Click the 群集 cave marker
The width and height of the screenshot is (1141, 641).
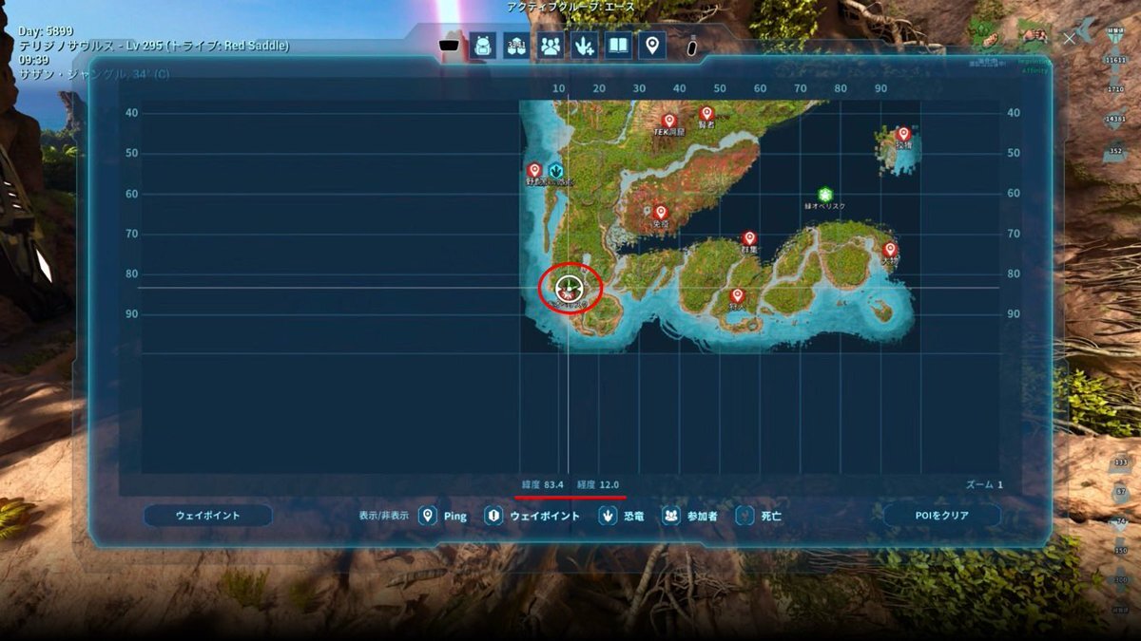click(x=749, y=239)
